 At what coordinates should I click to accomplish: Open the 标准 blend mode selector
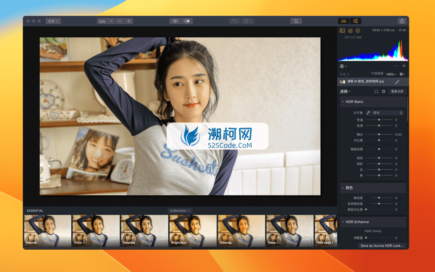click(x=345, y=74)
